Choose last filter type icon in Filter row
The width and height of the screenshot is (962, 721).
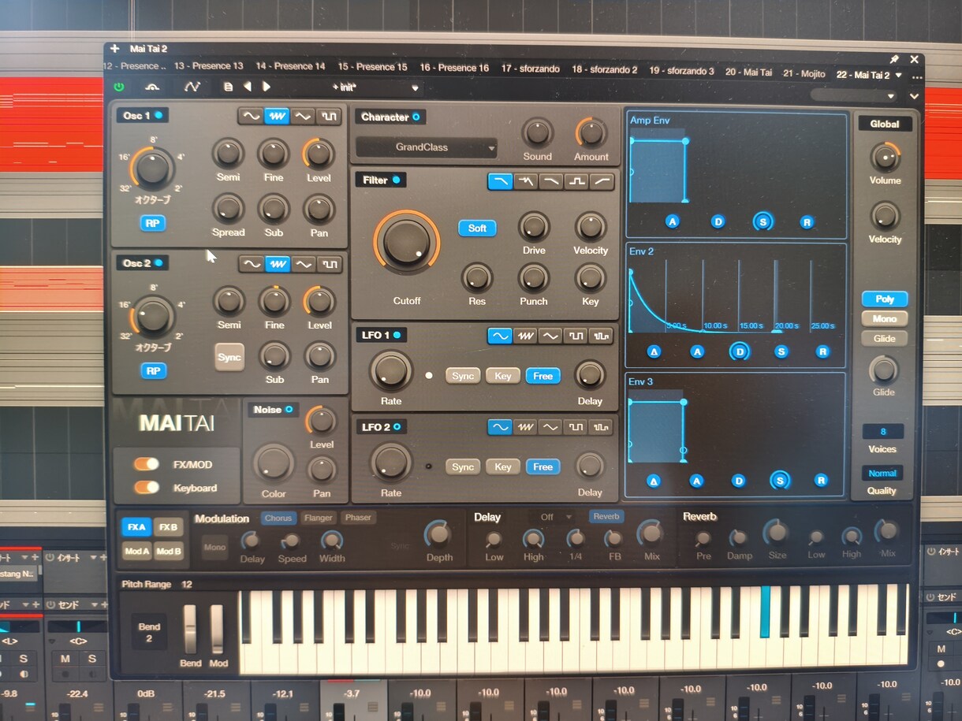tap(602, 181)
